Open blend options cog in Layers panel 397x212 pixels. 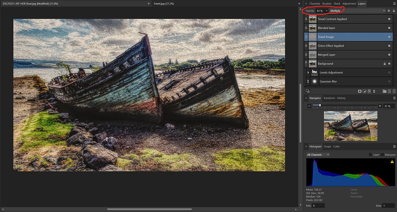[389, 11]
